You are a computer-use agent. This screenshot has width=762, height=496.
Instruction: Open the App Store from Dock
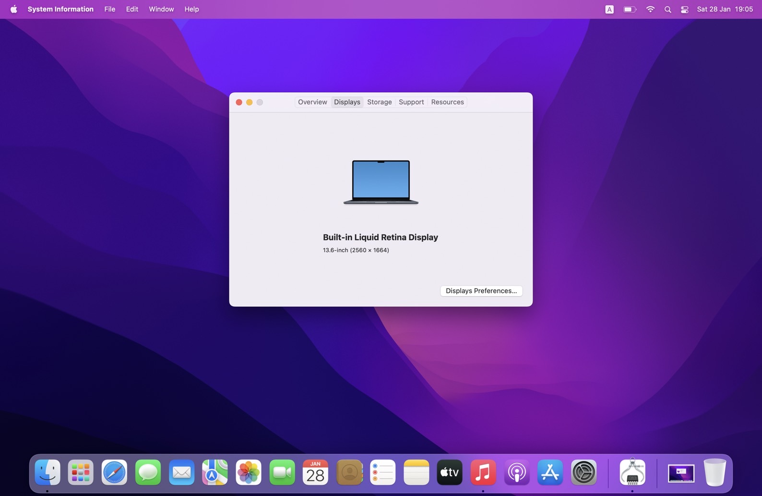[550, 472]
